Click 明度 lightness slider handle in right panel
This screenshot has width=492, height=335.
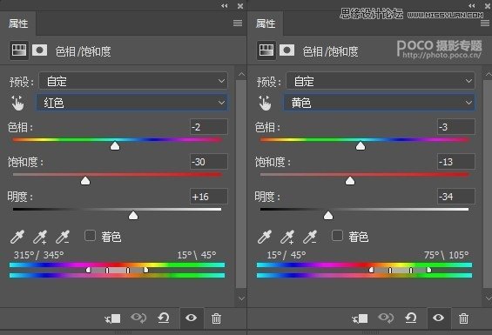328,216
